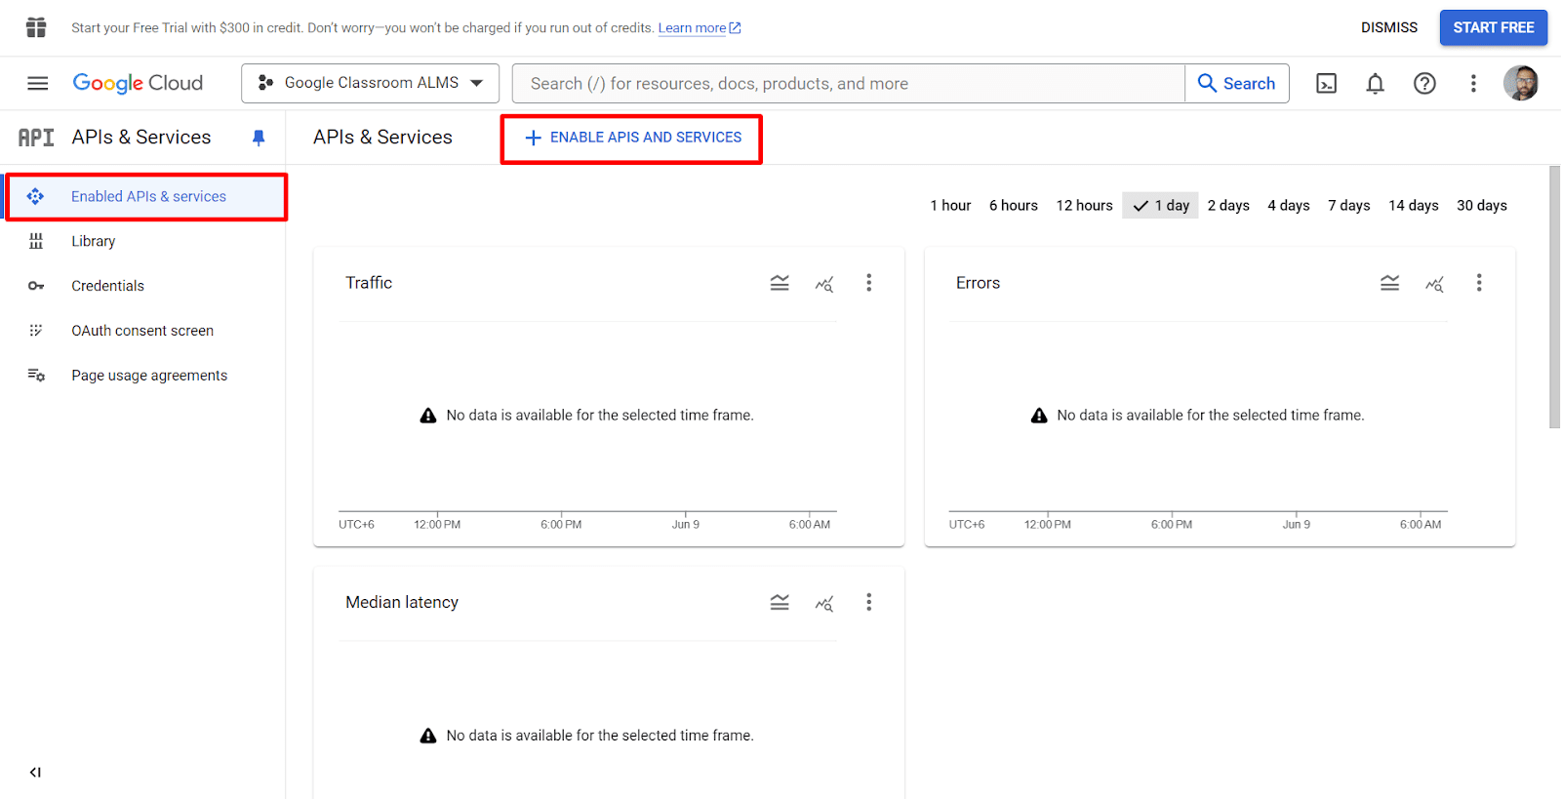Viewport: 1561px width, 799px height.
Task: Click the blue Search button
Action: (1236, 84)
